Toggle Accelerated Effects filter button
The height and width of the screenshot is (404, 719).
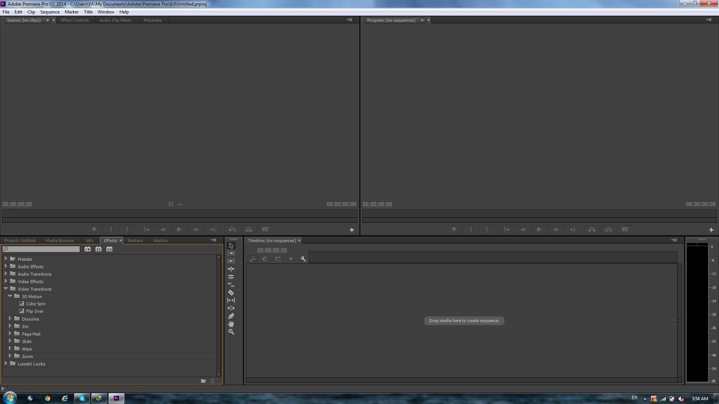(x=88, y=249)
